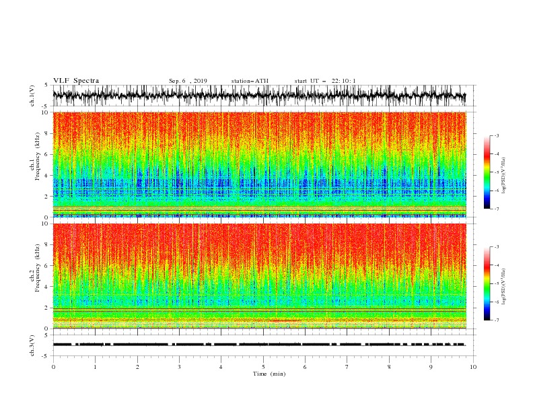This screenshot has width=533, height=412.
Task: Click the black ch.3 signal trace
Action: tap(259, 345)
